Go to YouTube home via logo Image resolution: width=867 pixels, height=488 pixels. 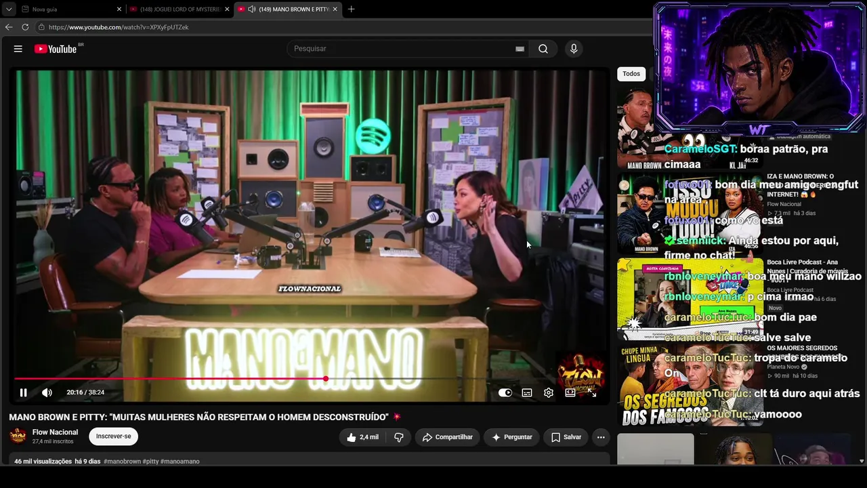56,49
